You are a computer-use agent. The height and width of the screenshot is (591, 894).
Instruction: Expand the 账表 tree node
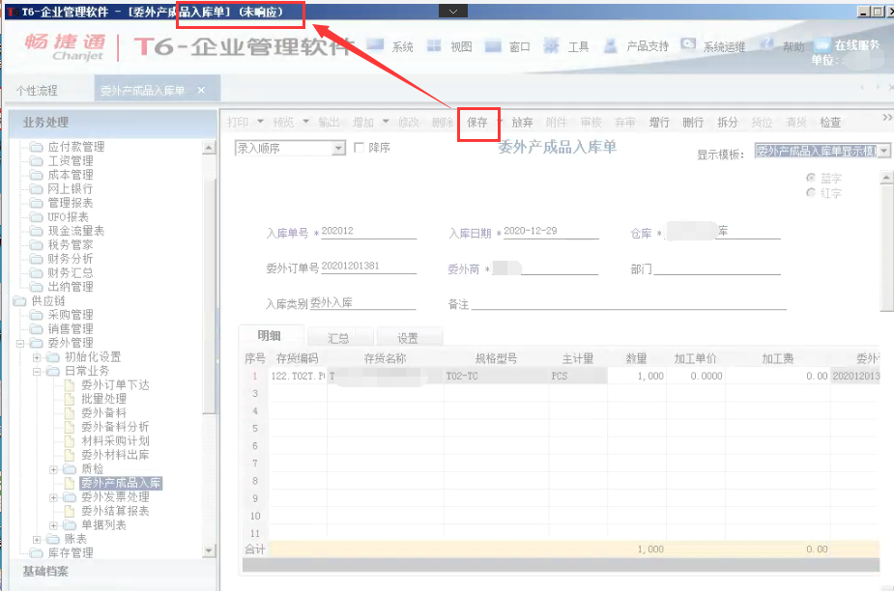point(37,539)
